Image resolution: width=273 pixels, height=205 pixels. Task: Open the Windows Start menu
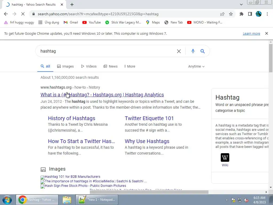[7, 200]
